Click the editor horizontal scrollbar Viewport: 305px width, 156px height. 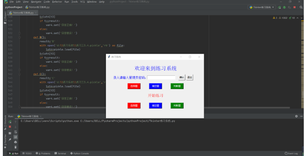point(155,107)
